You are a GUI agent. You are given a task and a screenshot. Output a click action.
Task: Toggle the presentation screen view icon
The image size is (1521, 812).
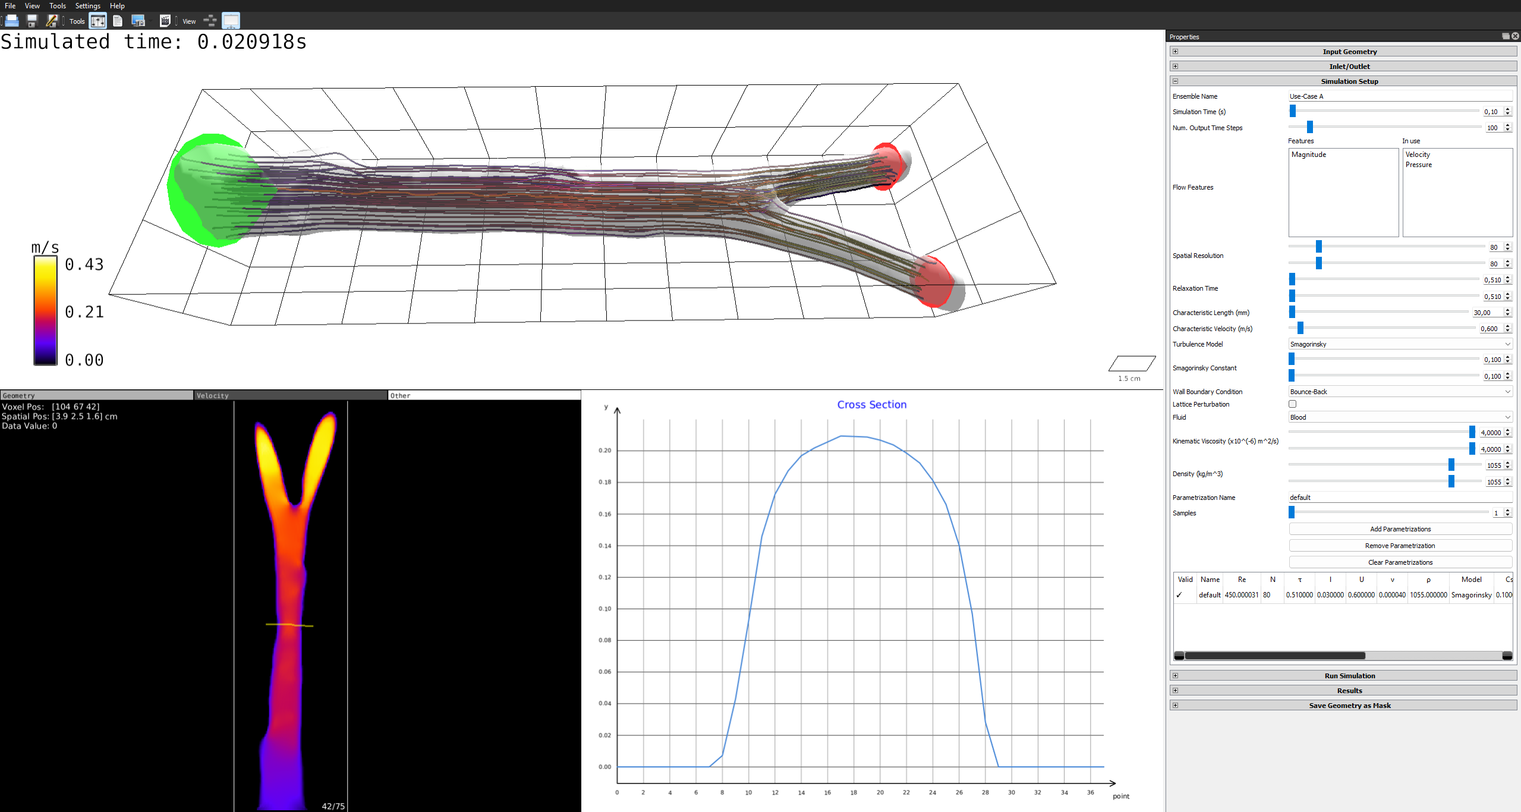coord(231,21)
